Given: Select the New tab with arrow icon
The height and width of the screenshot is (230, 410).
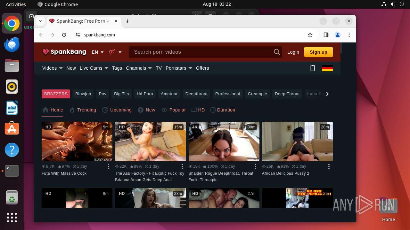Looking at the screenshot, I should [x=146, y=110].
